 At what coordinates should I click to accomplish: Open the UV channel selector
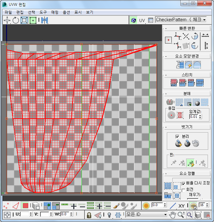(x=142, y=21)
